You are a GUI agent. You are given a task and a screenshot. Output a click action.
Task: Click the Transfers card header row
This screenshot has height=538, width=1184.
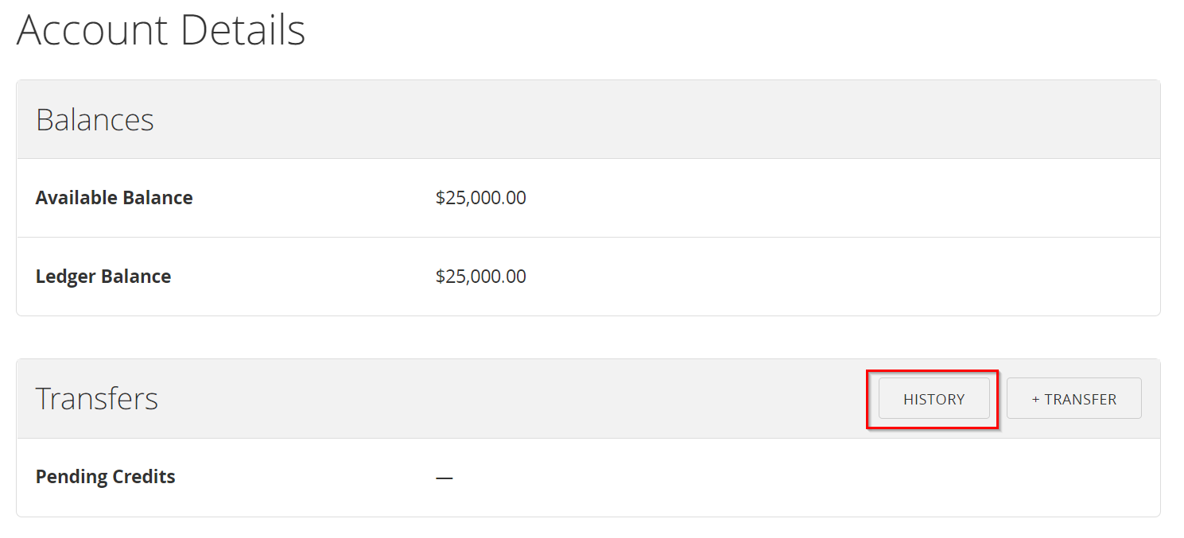[557, 398]
